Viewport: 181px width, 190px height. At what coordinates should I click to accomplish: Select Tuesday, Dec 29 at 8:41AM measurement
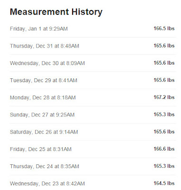[93, 80]
